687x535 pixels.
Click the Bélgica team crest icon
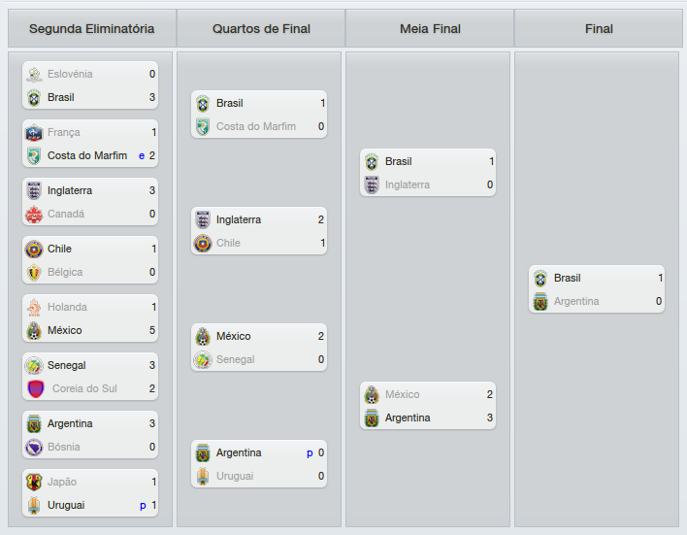coord(34,272)
